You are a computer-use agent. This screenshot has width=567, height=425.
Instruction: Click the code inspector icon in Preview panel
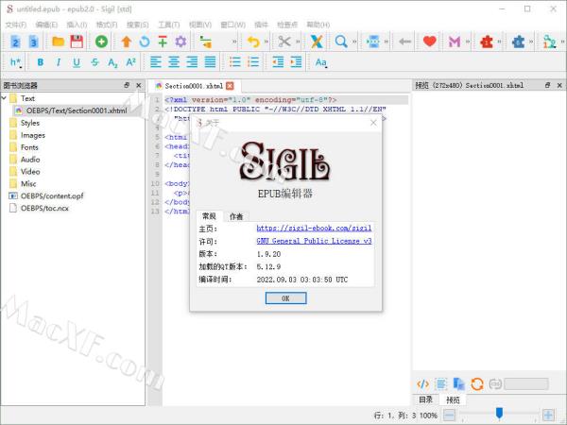(423, 383)
